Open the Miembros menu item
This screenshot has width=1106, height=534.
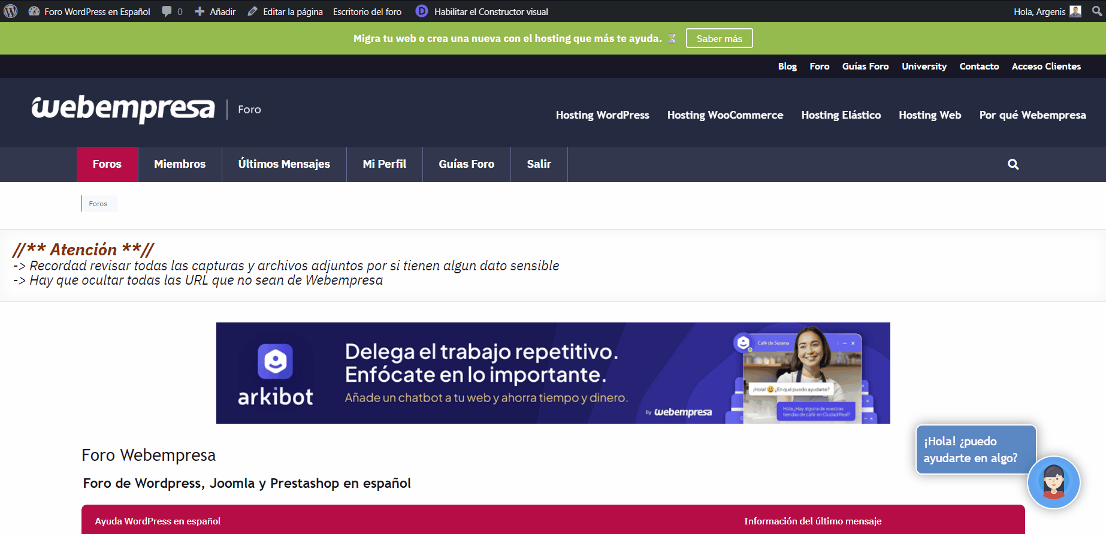180,164
